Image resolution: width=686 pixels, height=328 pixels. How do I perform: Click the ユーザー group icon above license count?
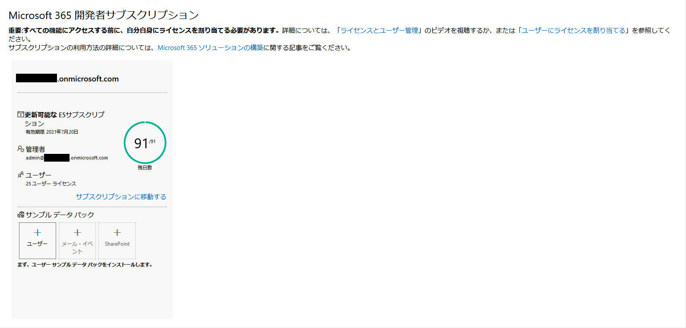[x=20, y=175]
